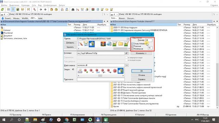Screen dimensions: 219x123
Task: Switch to the Docum.. right tab
Action: [131, 18]
